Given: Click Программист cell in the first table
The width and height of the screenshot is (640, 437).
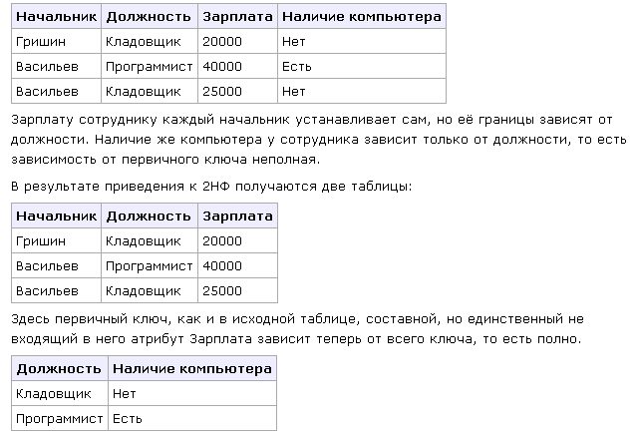Looking at the screenshot, I should [150, 66].
